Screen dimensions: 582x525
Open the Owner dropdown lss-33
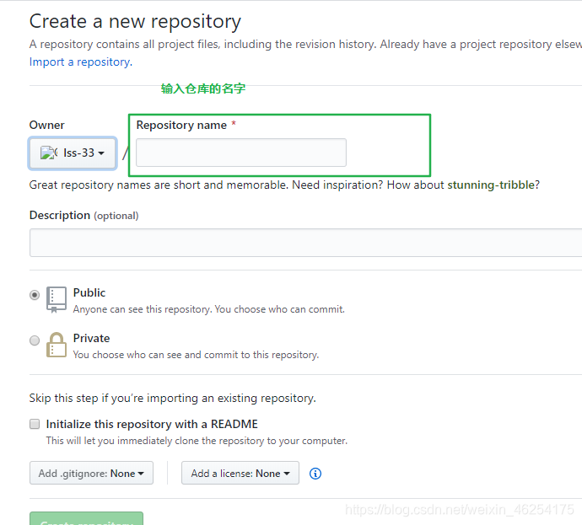pyautogui.click(x=73, y=153)
